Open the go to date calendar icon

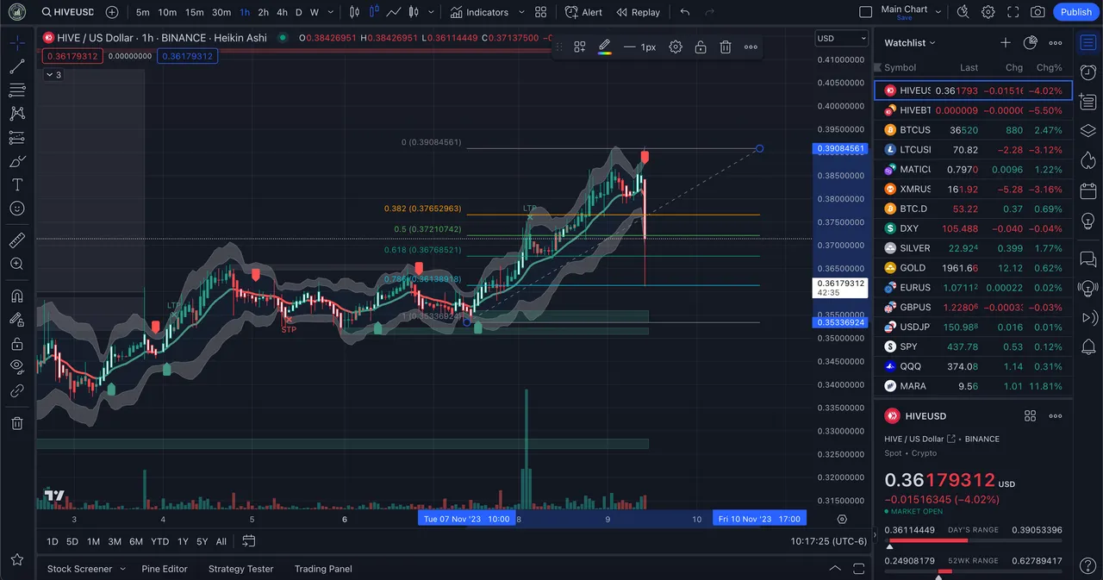pyautogui.click(x=248, y=541)
